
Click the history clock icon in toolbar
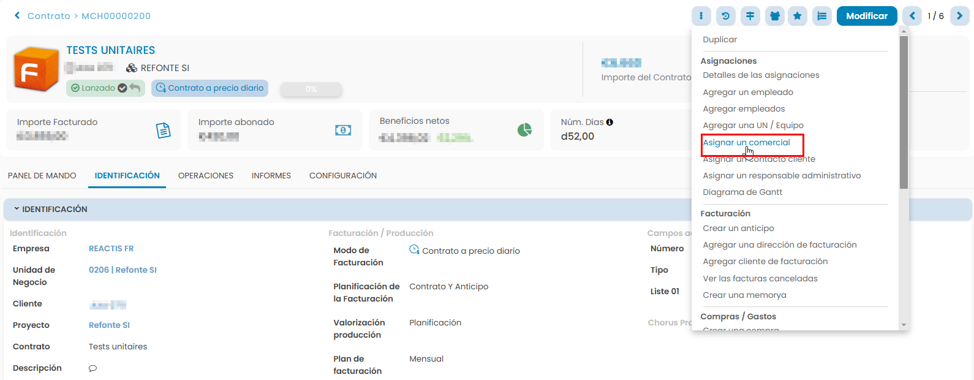[x=726, y=16]
